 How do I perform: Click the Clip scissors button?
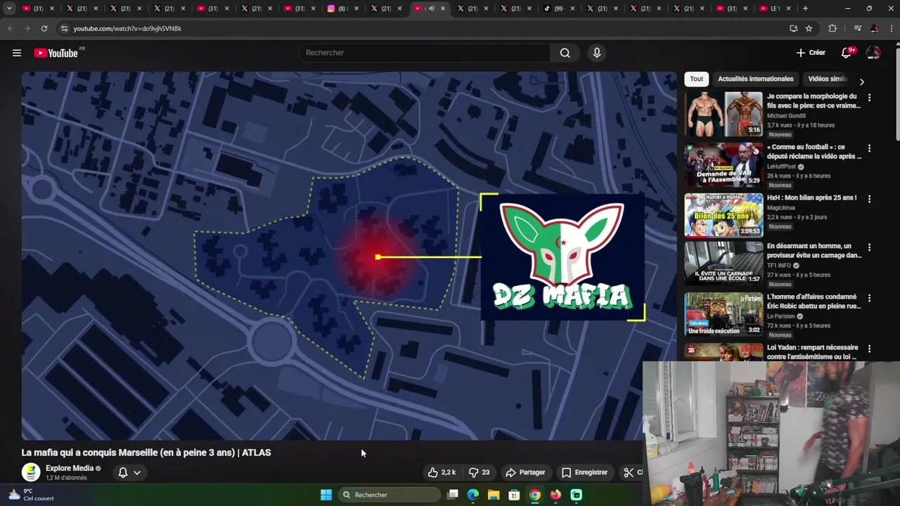tap(631, 472)
